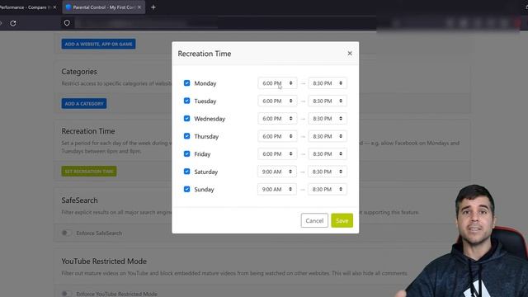Uncheck the Monday checkbox
This screenshot has width=528, height=297.
[x=187, y=82]
